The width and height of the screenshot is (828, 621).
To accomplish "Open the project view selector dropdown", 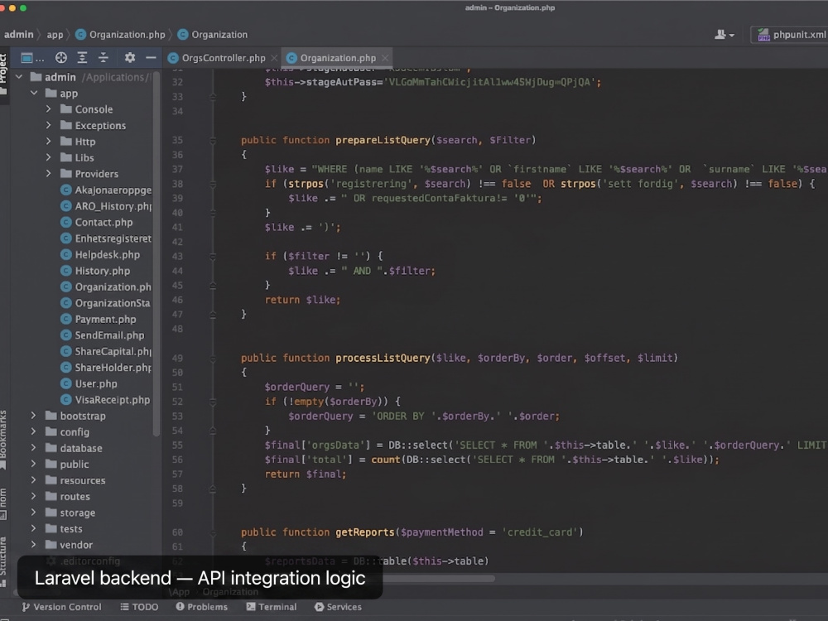I will click(32, 58).
